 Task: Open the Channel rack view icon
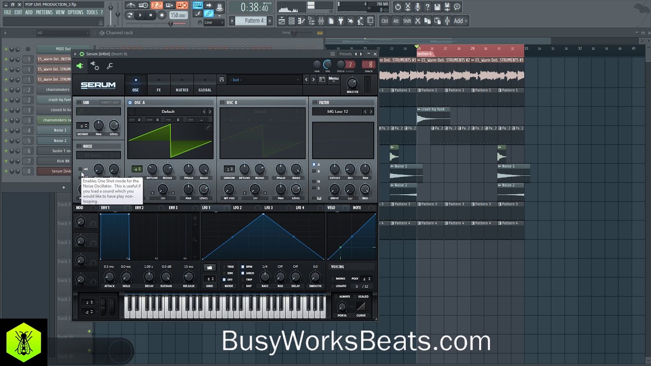pyautogui.click(x=291, y=21)
